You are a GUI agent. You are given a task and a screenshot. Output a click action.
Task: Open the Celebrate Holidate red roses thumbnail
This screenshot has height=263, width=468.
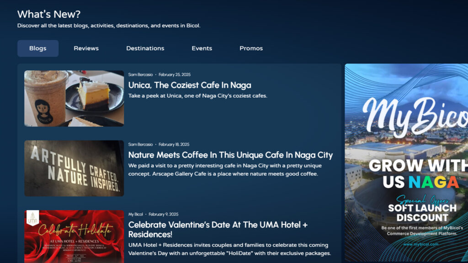[x=74, y=237]
